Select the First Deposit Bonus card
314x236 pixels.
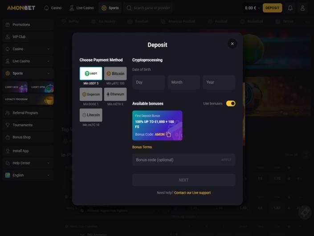[x=157, y=126]
